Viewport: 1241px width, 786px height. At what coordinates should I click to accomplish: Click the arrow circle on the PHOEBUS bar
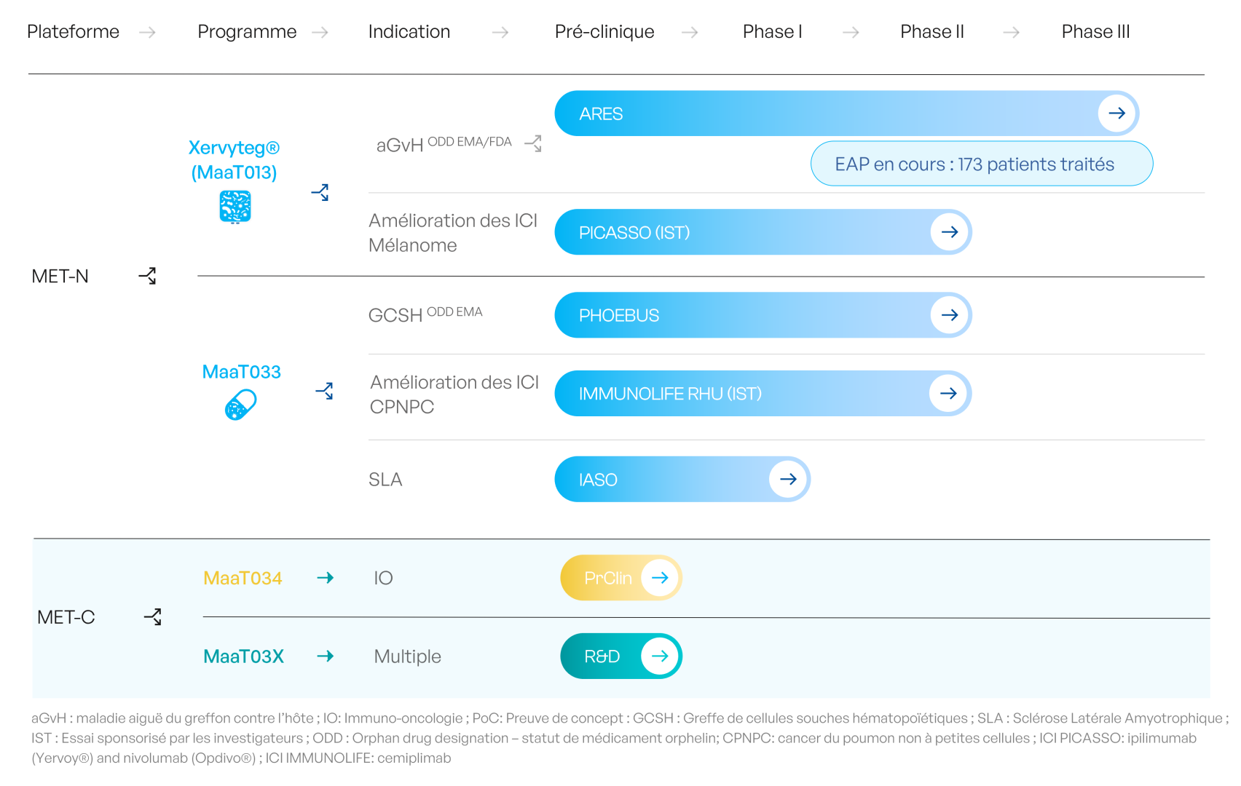point(949,315)
